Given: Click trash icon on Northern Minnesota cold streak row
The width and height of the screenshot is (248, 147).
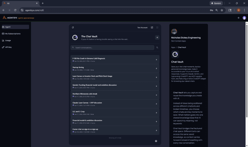Looking at the screenshot, I should tap(156, 95).
